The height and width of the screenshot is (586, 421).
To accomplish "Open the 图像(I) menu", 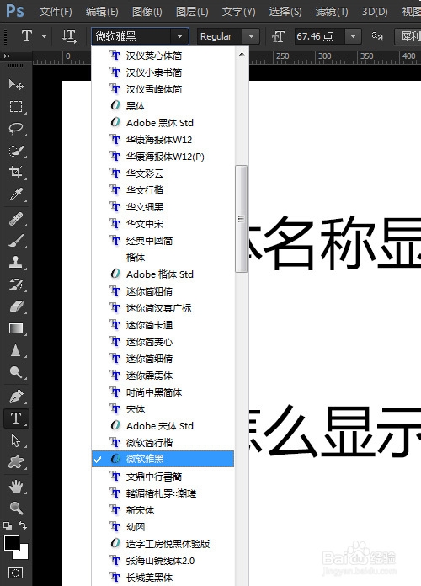I will tap(147, 12).
